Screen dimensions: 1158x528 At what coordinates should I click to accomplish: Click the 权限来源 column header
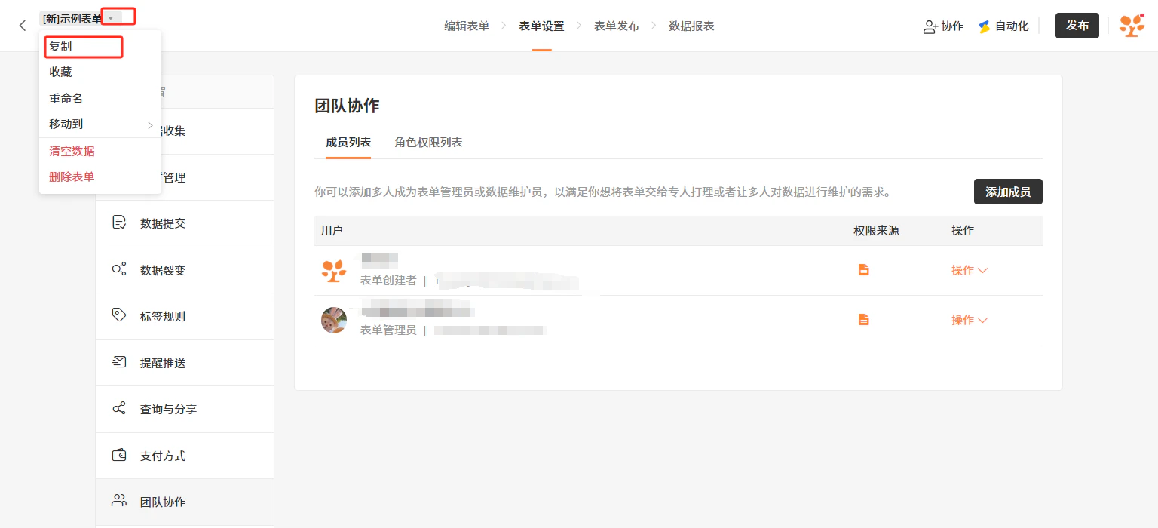(x=876, y=231)
